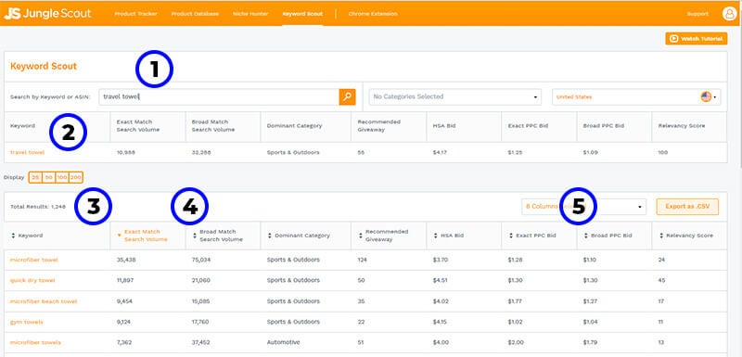Select exact search volume 35,438 cell
Viewport: 742px width, 357px height.
point(126,260)
